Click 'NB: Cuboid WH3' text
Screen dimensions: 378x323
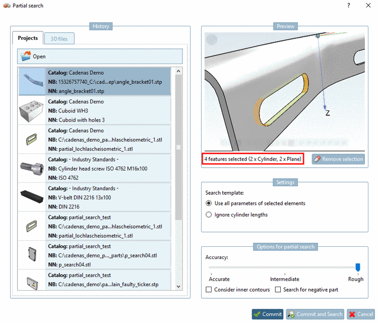(68, 111)
